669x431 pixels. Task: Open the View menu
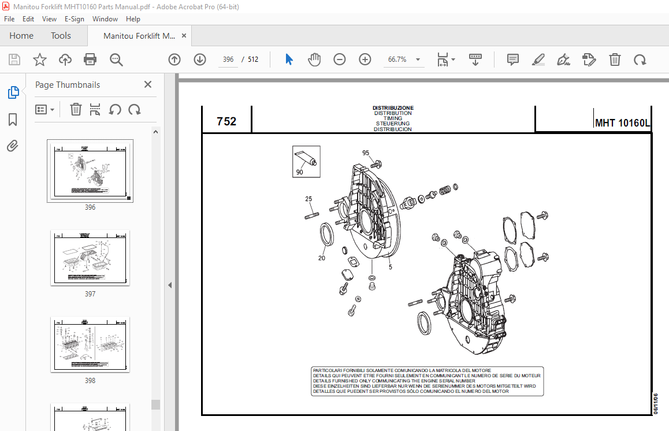click(49, 18)
